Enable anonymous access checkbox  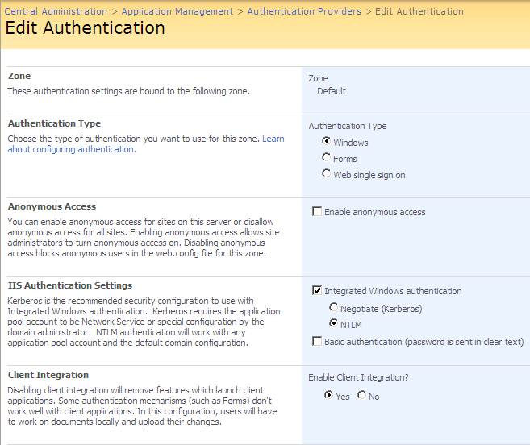point(317,211)
